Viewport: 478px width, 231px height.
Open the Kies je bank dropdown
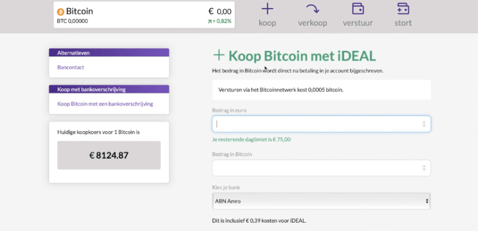pos(321,201)
